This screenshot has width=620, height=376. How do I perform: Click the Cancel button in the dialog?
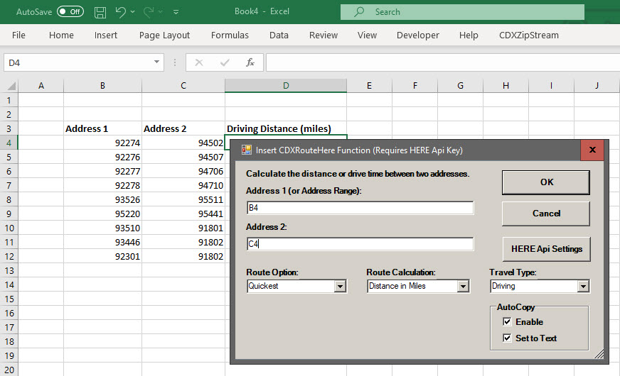pyautogui.click(x=546, y=214)
